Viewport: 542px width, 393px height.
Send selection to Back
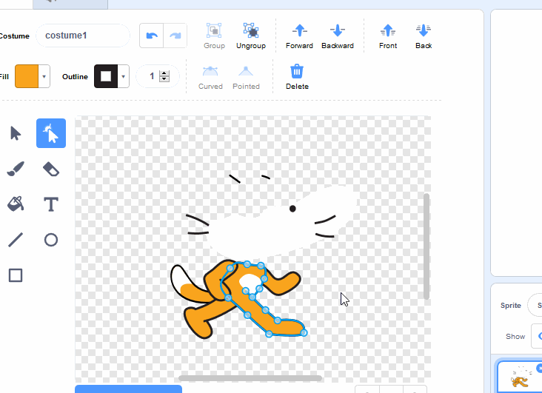pyautogui.click(x=424, y=36)
